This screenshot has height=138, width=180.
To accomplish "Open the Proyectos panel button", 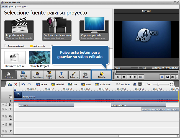I will pos(9,75).
